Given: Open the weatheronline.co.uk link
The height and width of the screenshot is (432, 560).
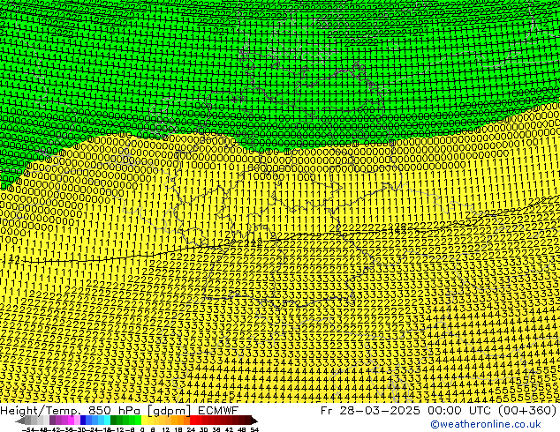Looking at the screenshot, I should pos(486,424).
